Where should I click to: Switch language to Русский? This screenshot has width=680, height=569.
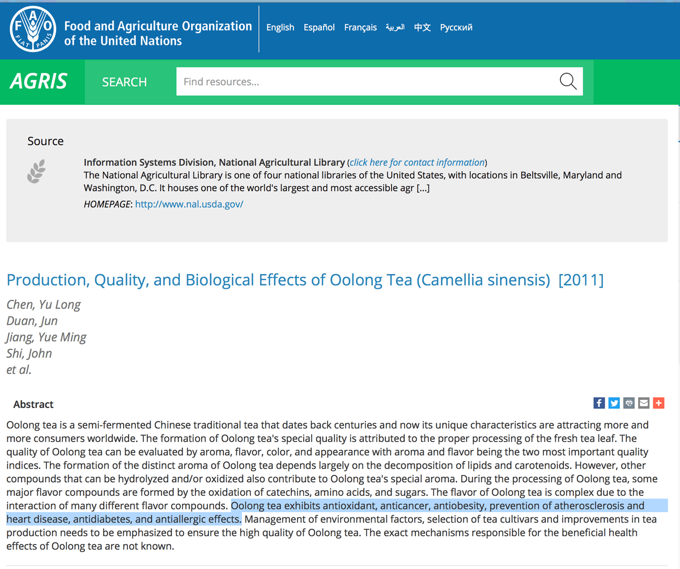456,27
